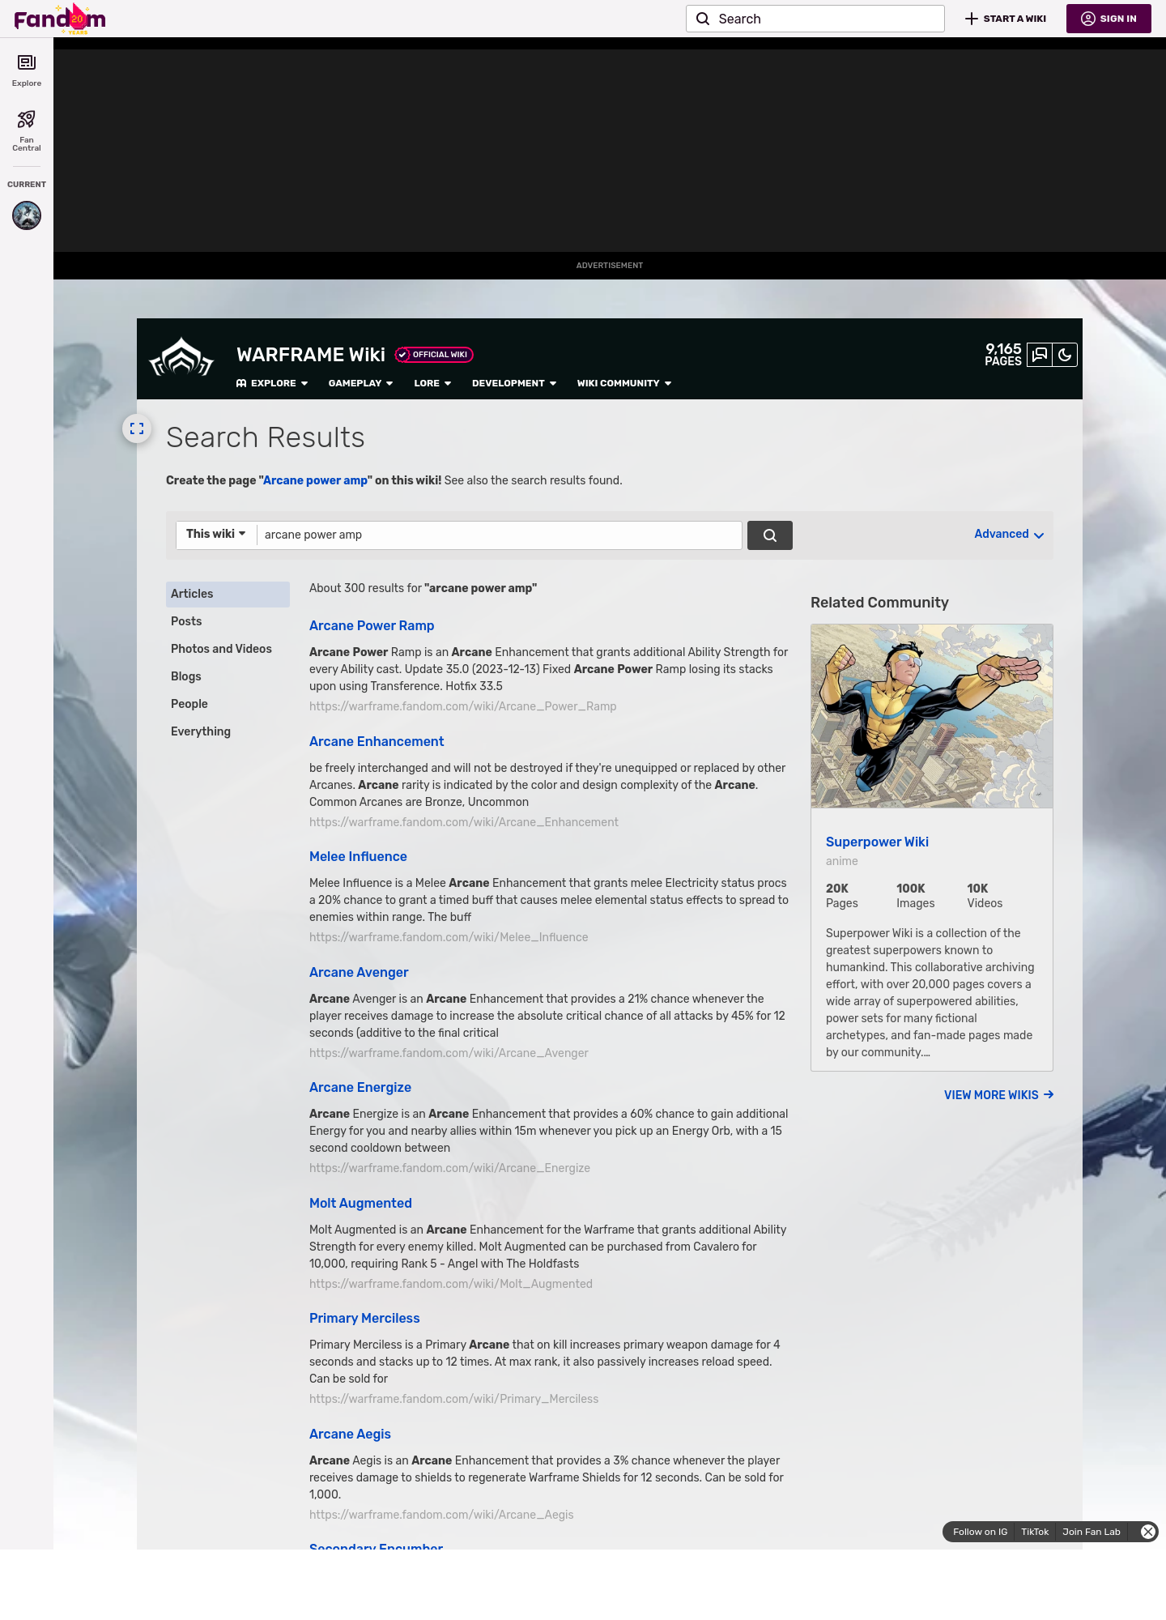
Task: Click Follow on IG
Action: [980, 1532]
